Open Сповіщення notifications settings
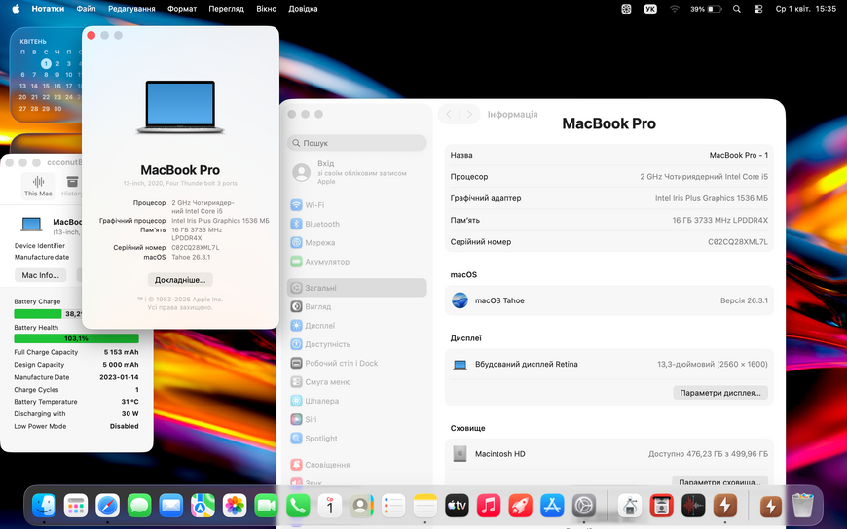847x529 pixels. coord(356,465)
